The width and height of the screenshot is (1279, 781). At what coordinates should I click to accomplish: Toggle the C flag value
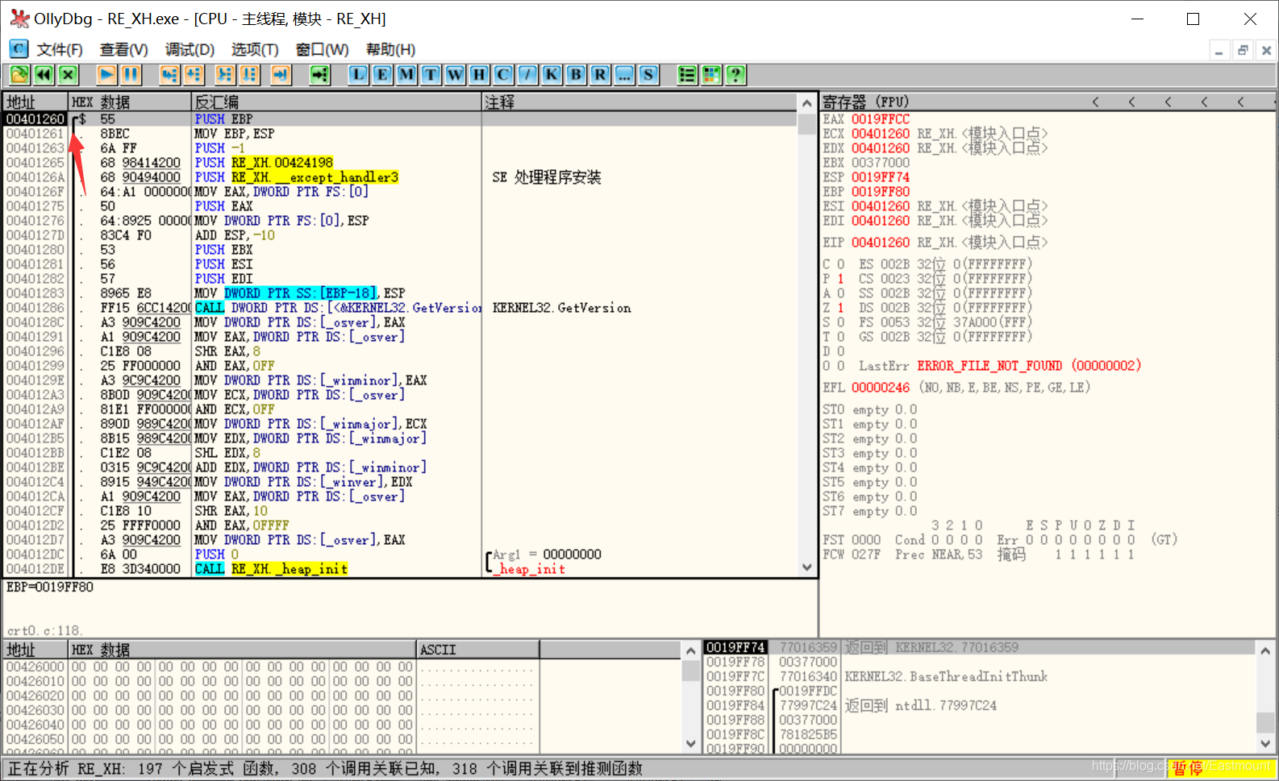tap(840, 264)
